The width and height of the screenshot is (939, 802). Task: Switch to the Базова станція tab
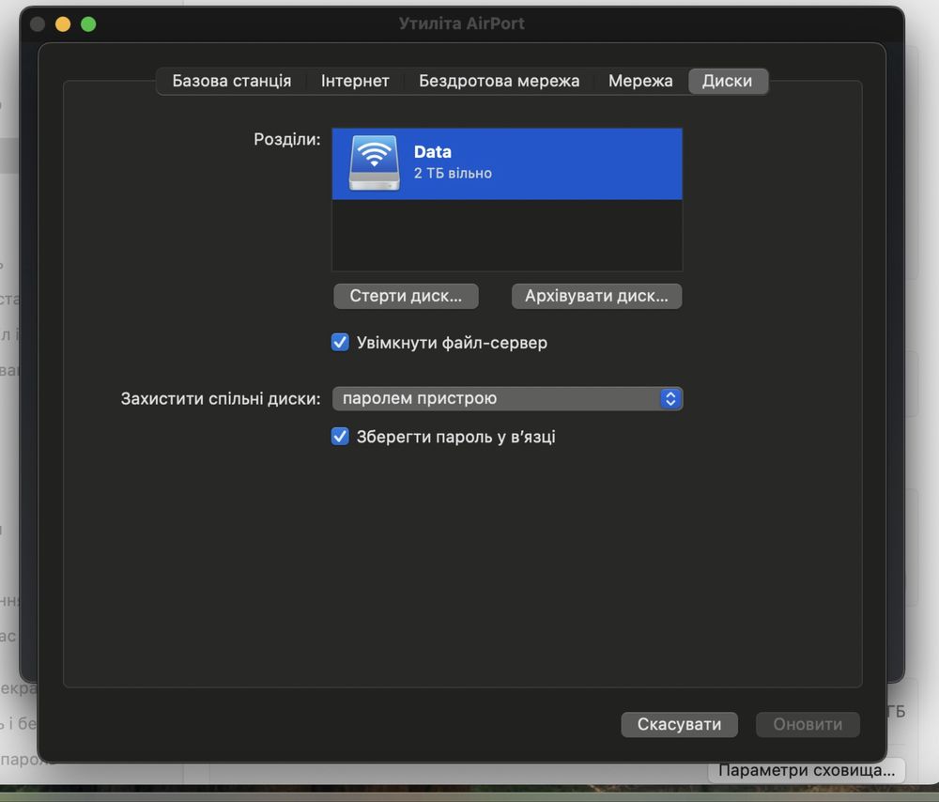(232, 81)
